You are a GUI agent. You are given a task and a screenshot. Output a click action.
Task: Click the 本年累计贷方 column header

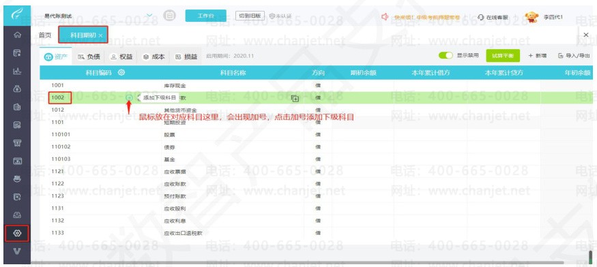pyautogui.click(x=504, y=72)
